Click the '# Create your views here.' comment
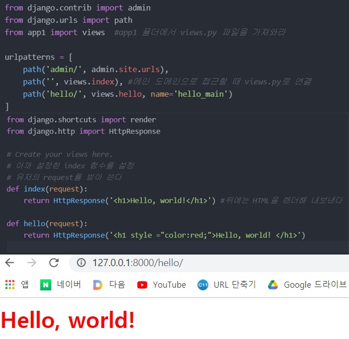 pos(60,154)
